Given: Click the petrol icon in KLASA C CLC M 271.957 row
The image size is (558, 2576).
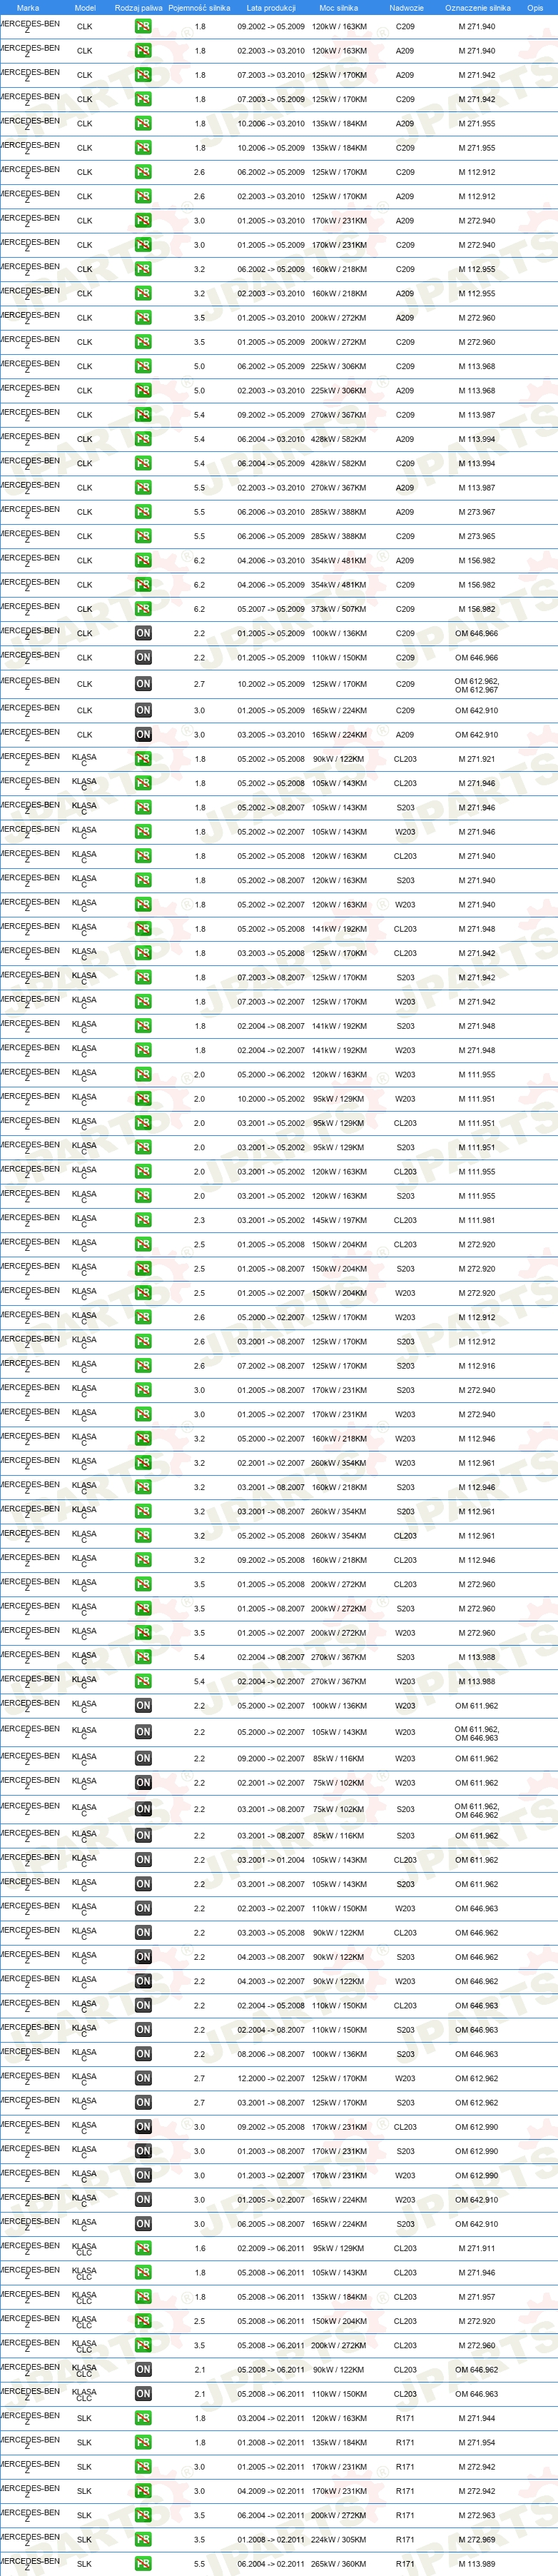Looking at the screenshot, I should pyautogui.click(x=143, y=2297).
